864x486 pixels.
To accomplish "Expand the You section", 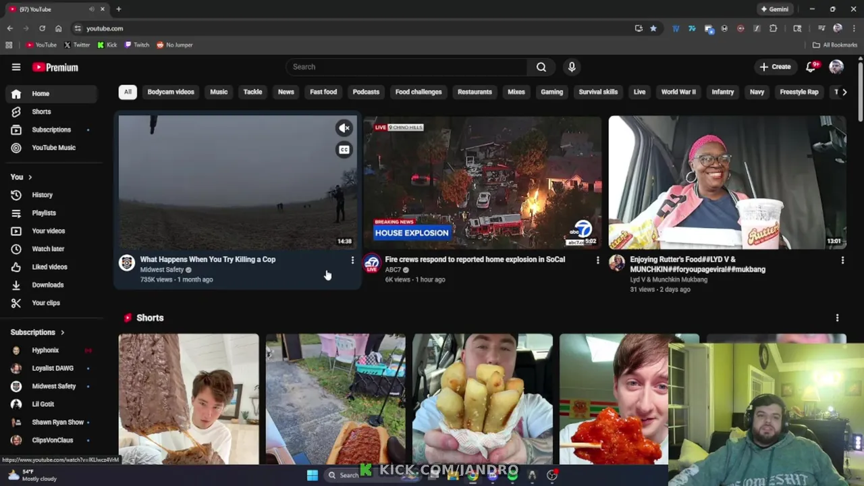I will pos(21,177).
